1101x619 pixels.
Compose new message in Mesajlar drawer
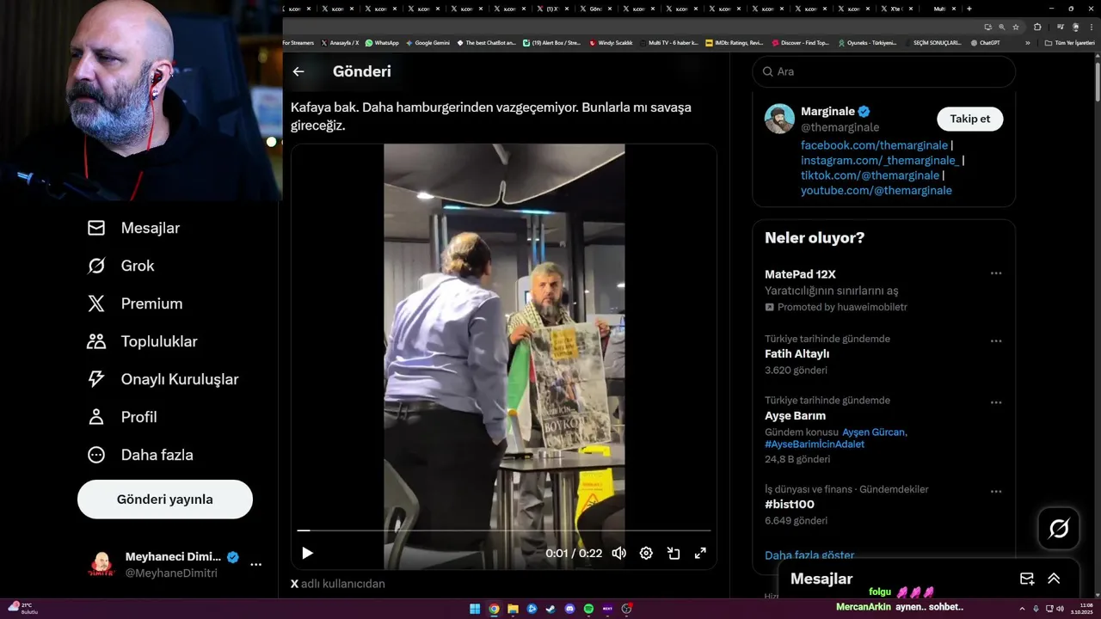click(x=1027, y=579)
